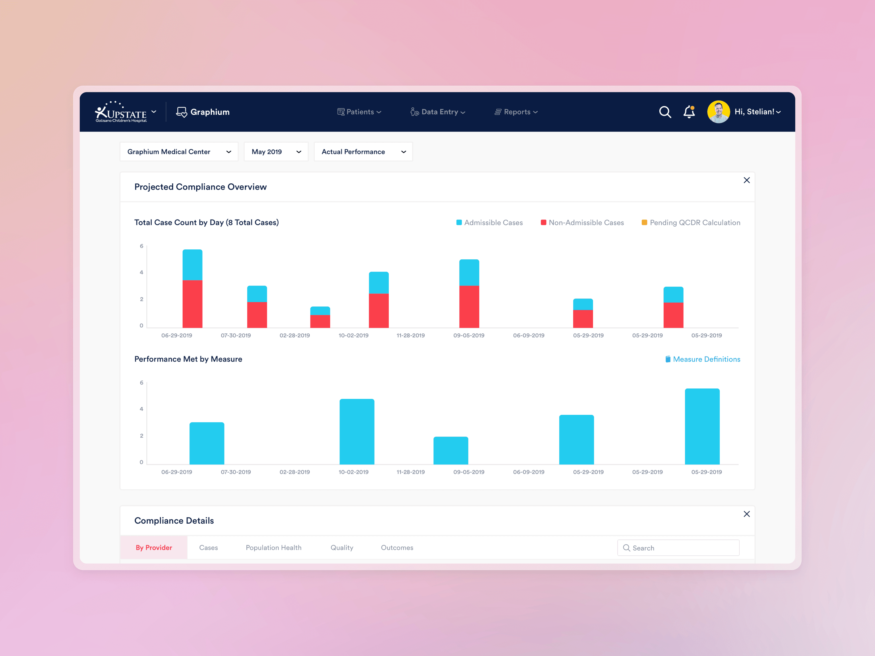Switch to the Population Health tab
Image resolution: width=875 pixels, height=656 pixels.
pos(273,548)
